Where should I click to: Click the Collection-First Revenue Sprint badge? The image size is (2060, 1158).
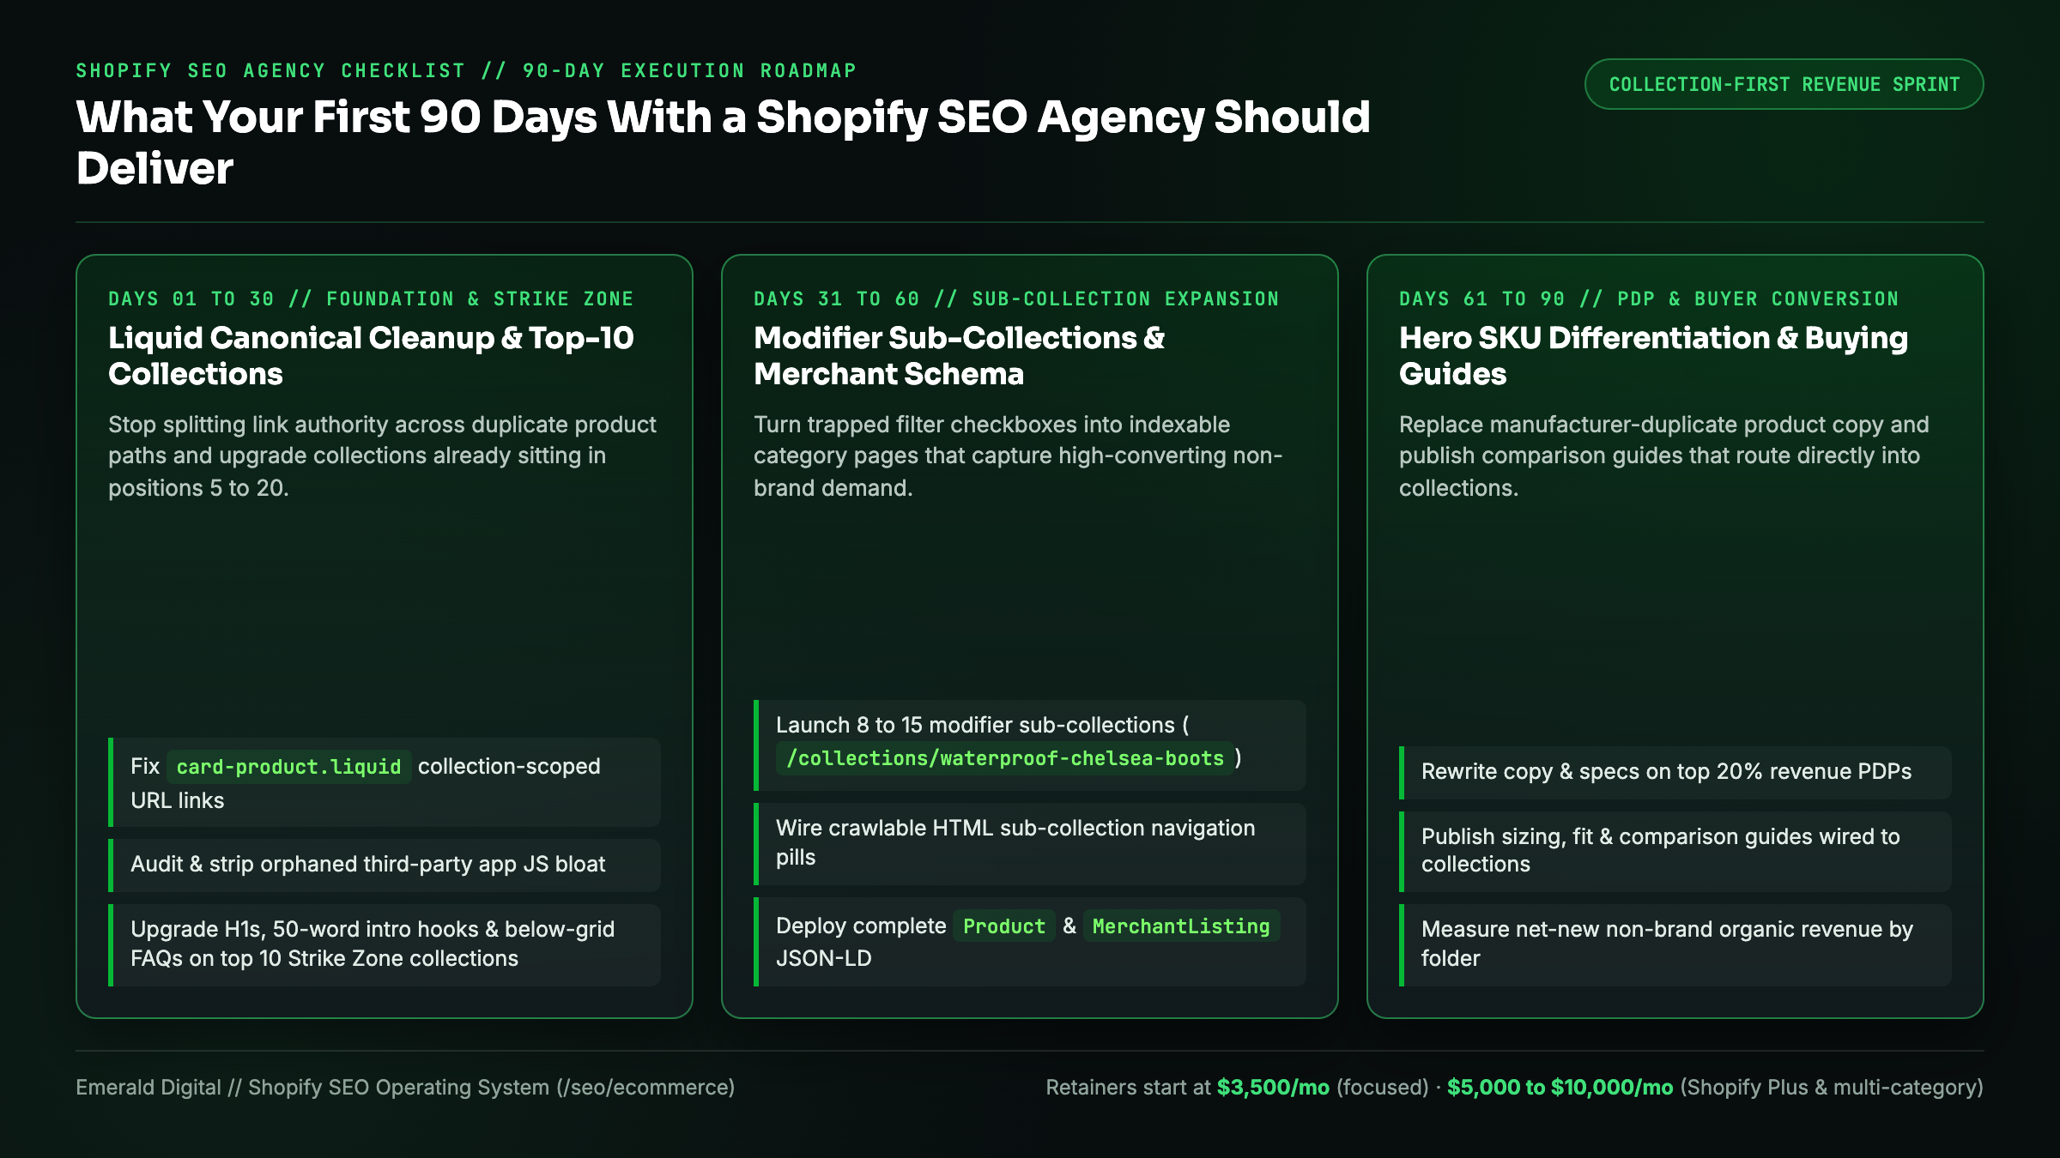click(1784, 84)
